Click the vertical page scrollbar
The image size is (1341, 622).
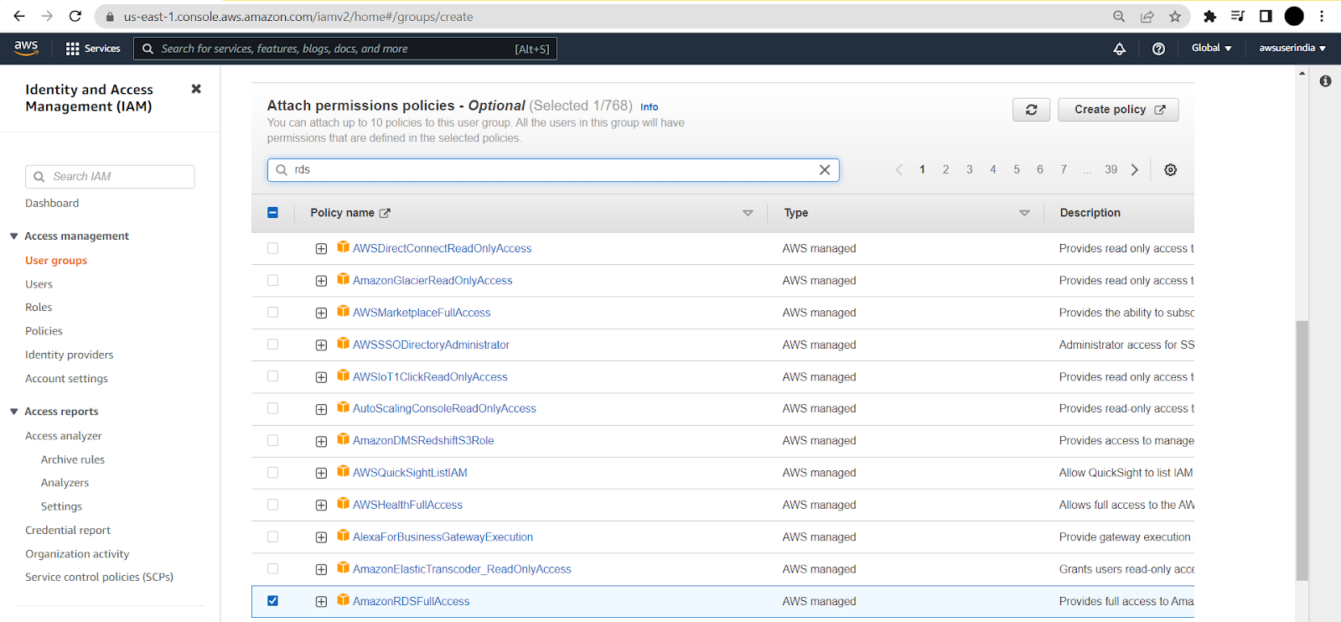click(1302, 450)
